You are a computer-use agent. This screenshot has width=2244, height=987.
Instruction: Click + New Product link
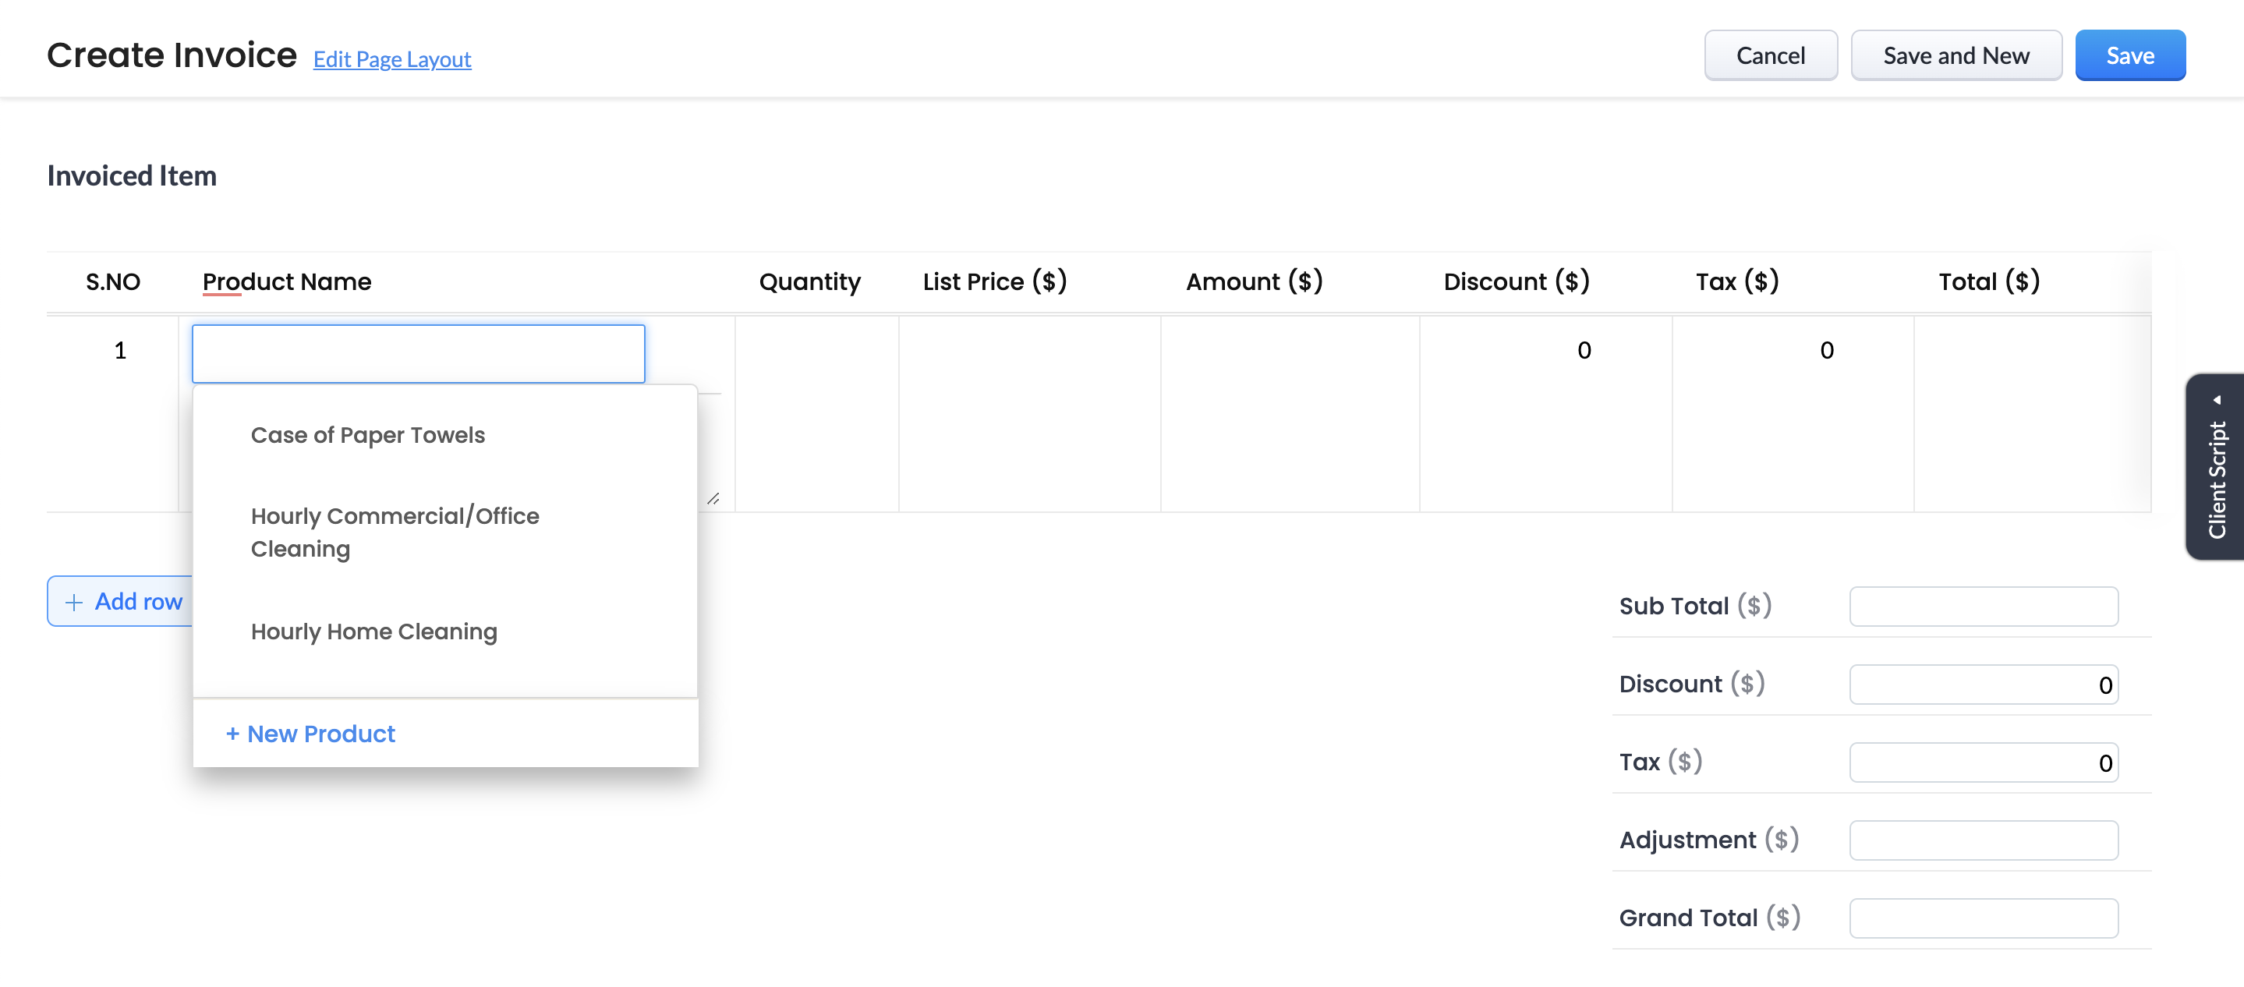311,734
